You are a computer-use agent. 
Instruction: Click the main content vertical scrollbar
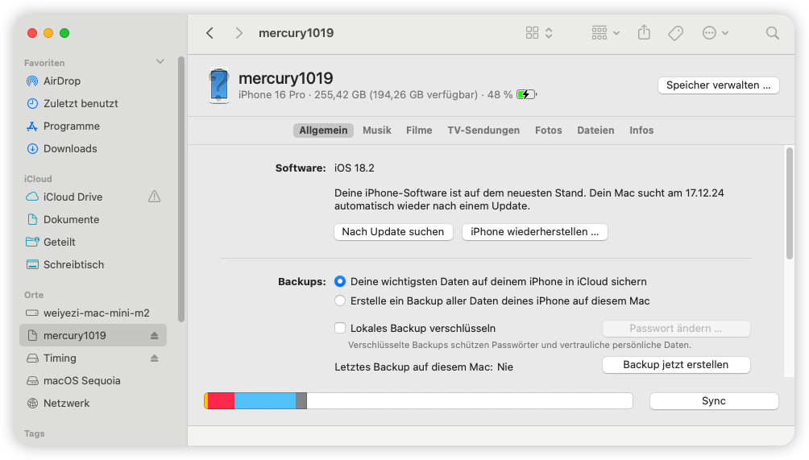(x=790, y=203)
